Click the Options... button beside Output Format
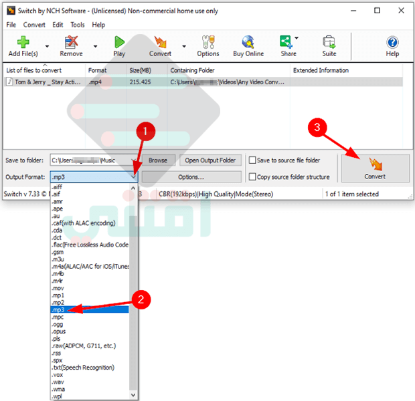The width and height of the screenshot is (415, 401). 191,177
